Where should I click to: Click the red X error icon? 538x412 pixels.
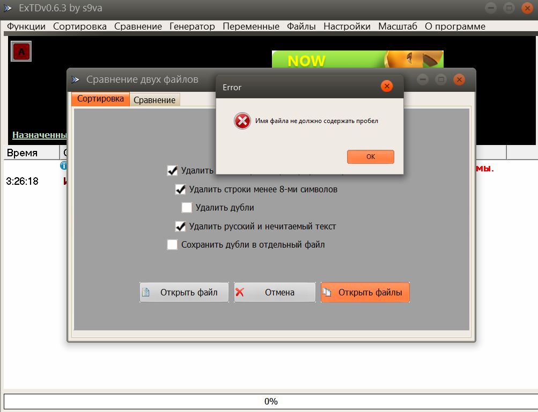pyautogui.click(x=242, y=121)
